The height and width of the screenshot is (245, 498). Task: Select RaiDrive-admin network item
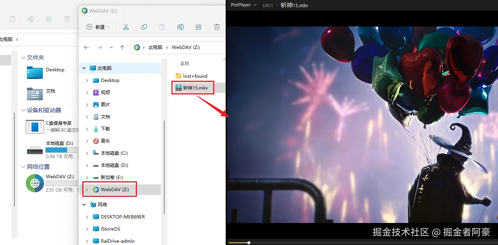tap(118, 241)
